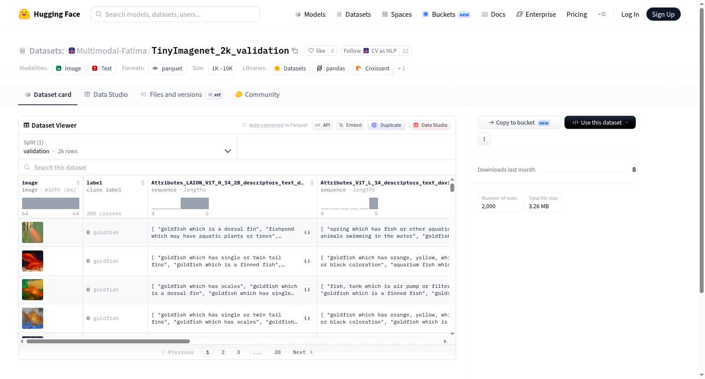
Task: Expand the Split validation dropdown
Action: point(128,147)
